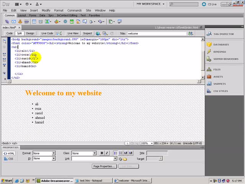Click the Media insert icon

[57, 21]
